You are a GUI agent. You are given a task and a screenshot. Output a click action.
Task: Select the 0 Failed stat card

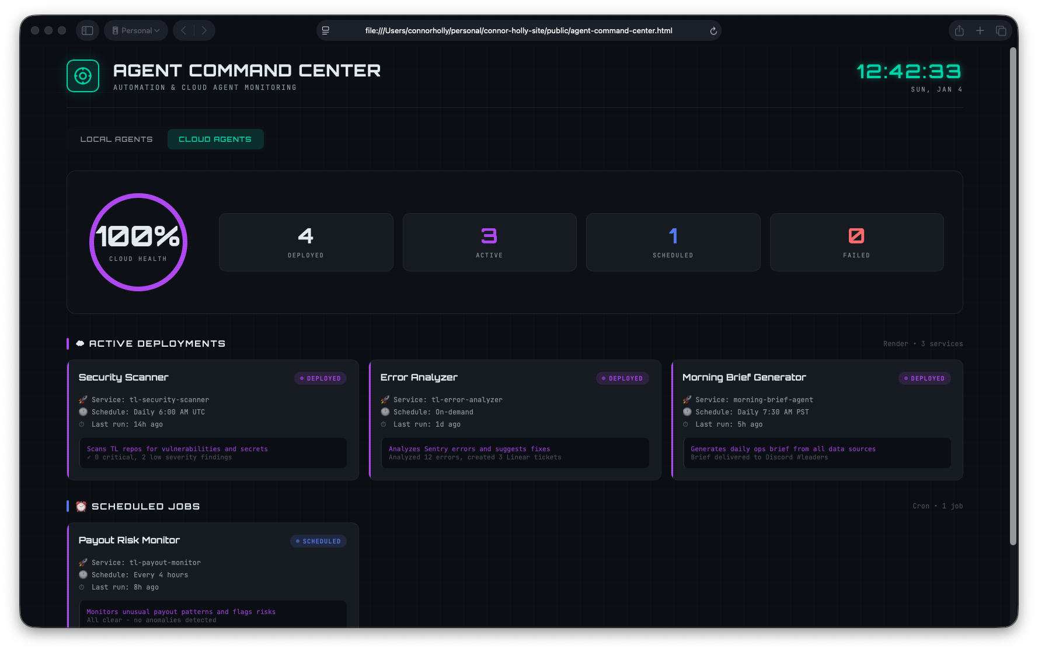(856, 242)
